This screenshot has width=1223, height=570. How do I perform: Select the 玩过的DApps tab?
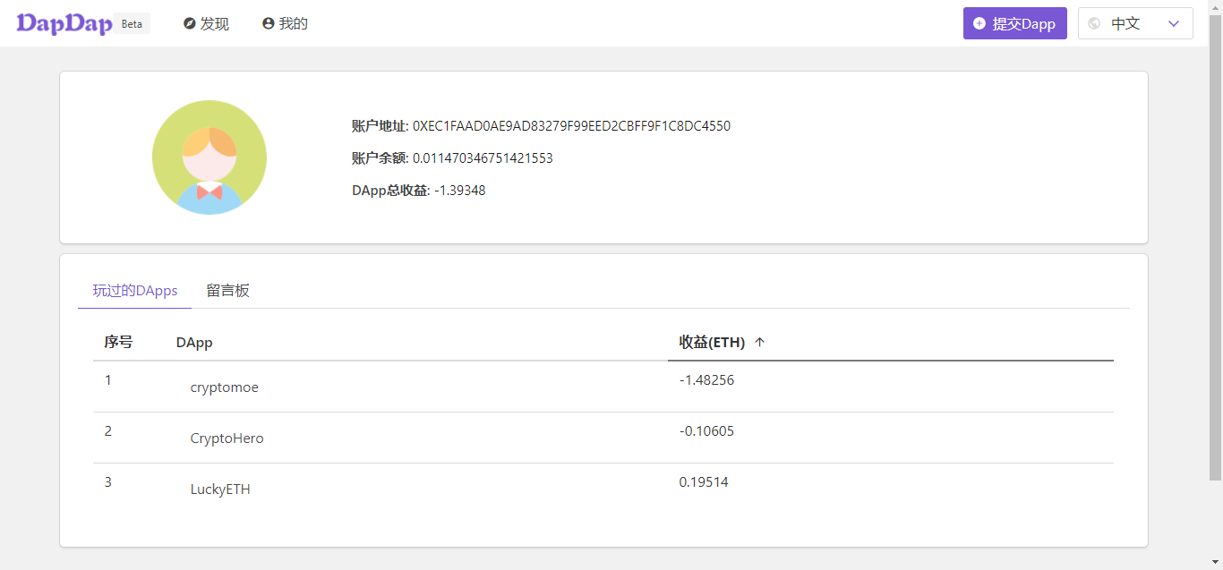(x=135, y=291)
